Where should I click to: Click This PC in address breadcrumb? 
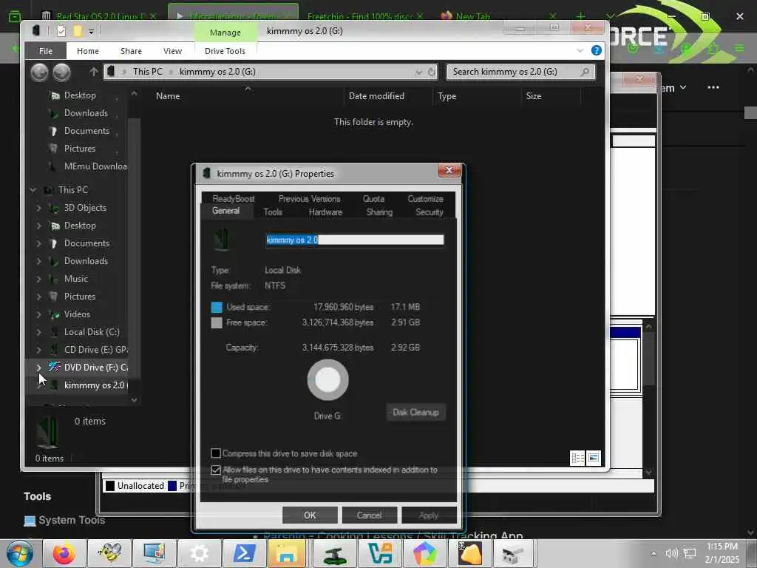pyautogui.click(x=147, y=72)
